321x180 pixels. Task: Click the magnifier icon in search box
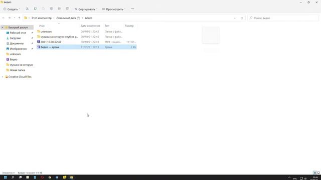pyautogui.click(x=251, y=18)
